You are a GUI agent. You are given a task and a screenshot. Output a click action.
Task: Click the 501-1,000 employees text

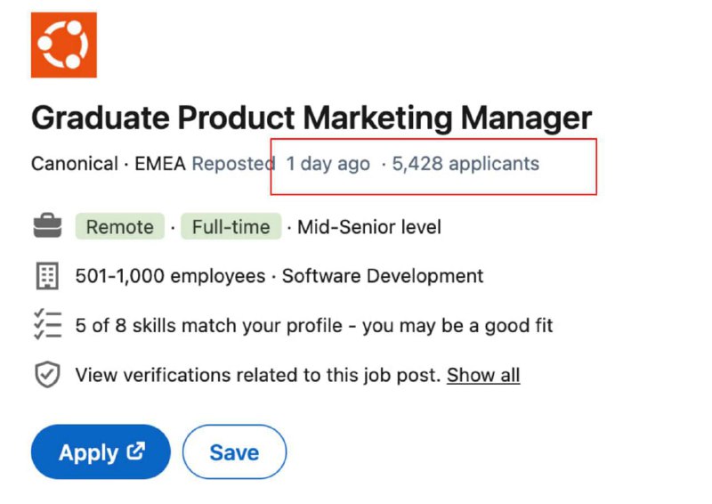pos(170,276)
